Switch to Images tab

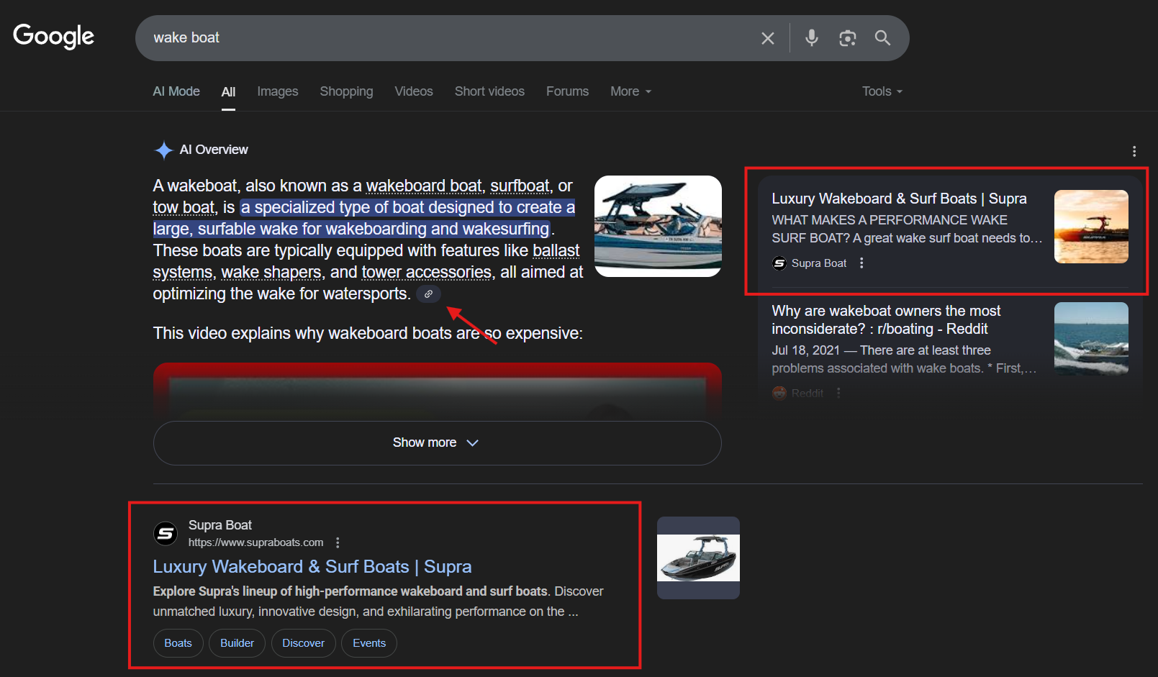pyautogui.click(x=278, y=91)
